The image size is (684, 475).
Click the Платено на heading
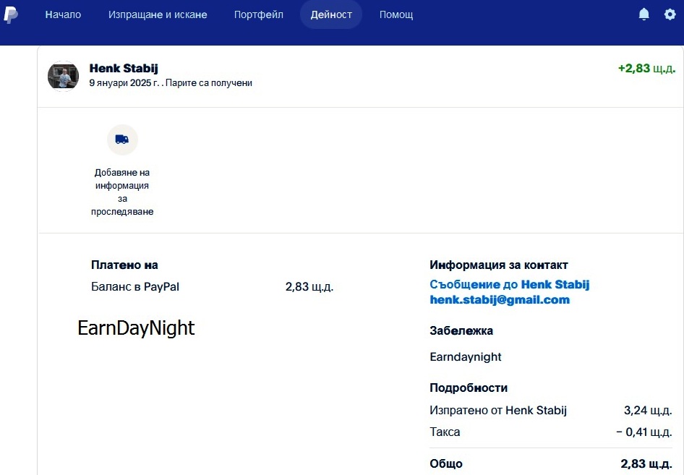(x=124, y=265)
